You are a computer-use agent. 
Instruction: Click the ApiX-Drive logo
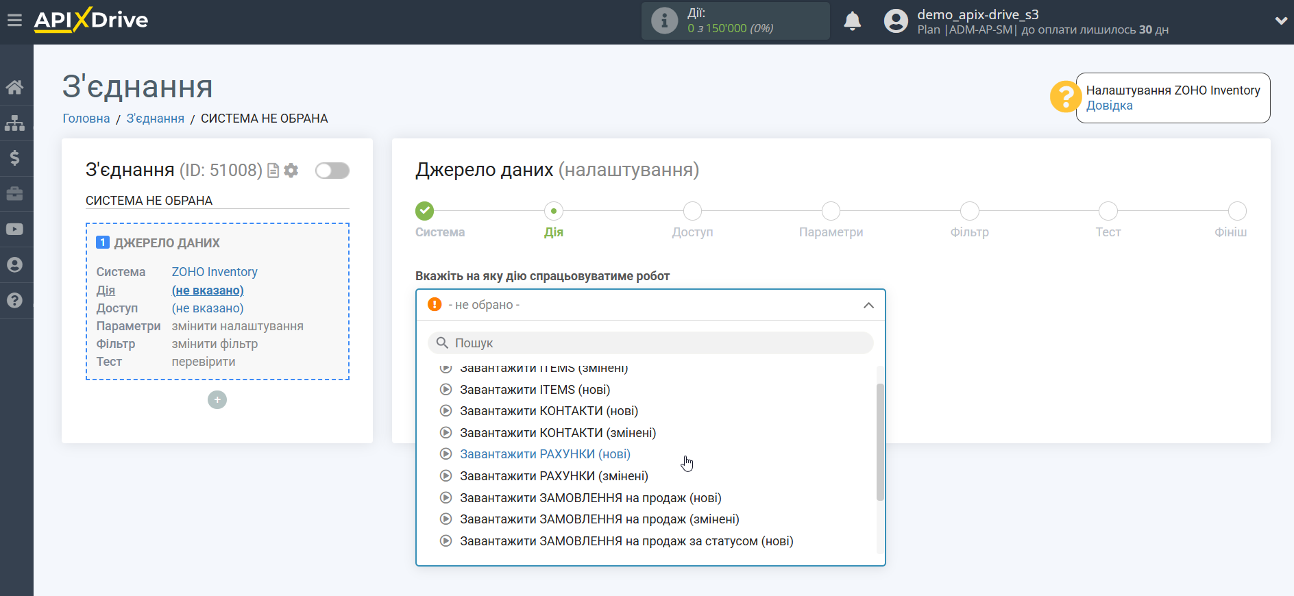[91, 20]
